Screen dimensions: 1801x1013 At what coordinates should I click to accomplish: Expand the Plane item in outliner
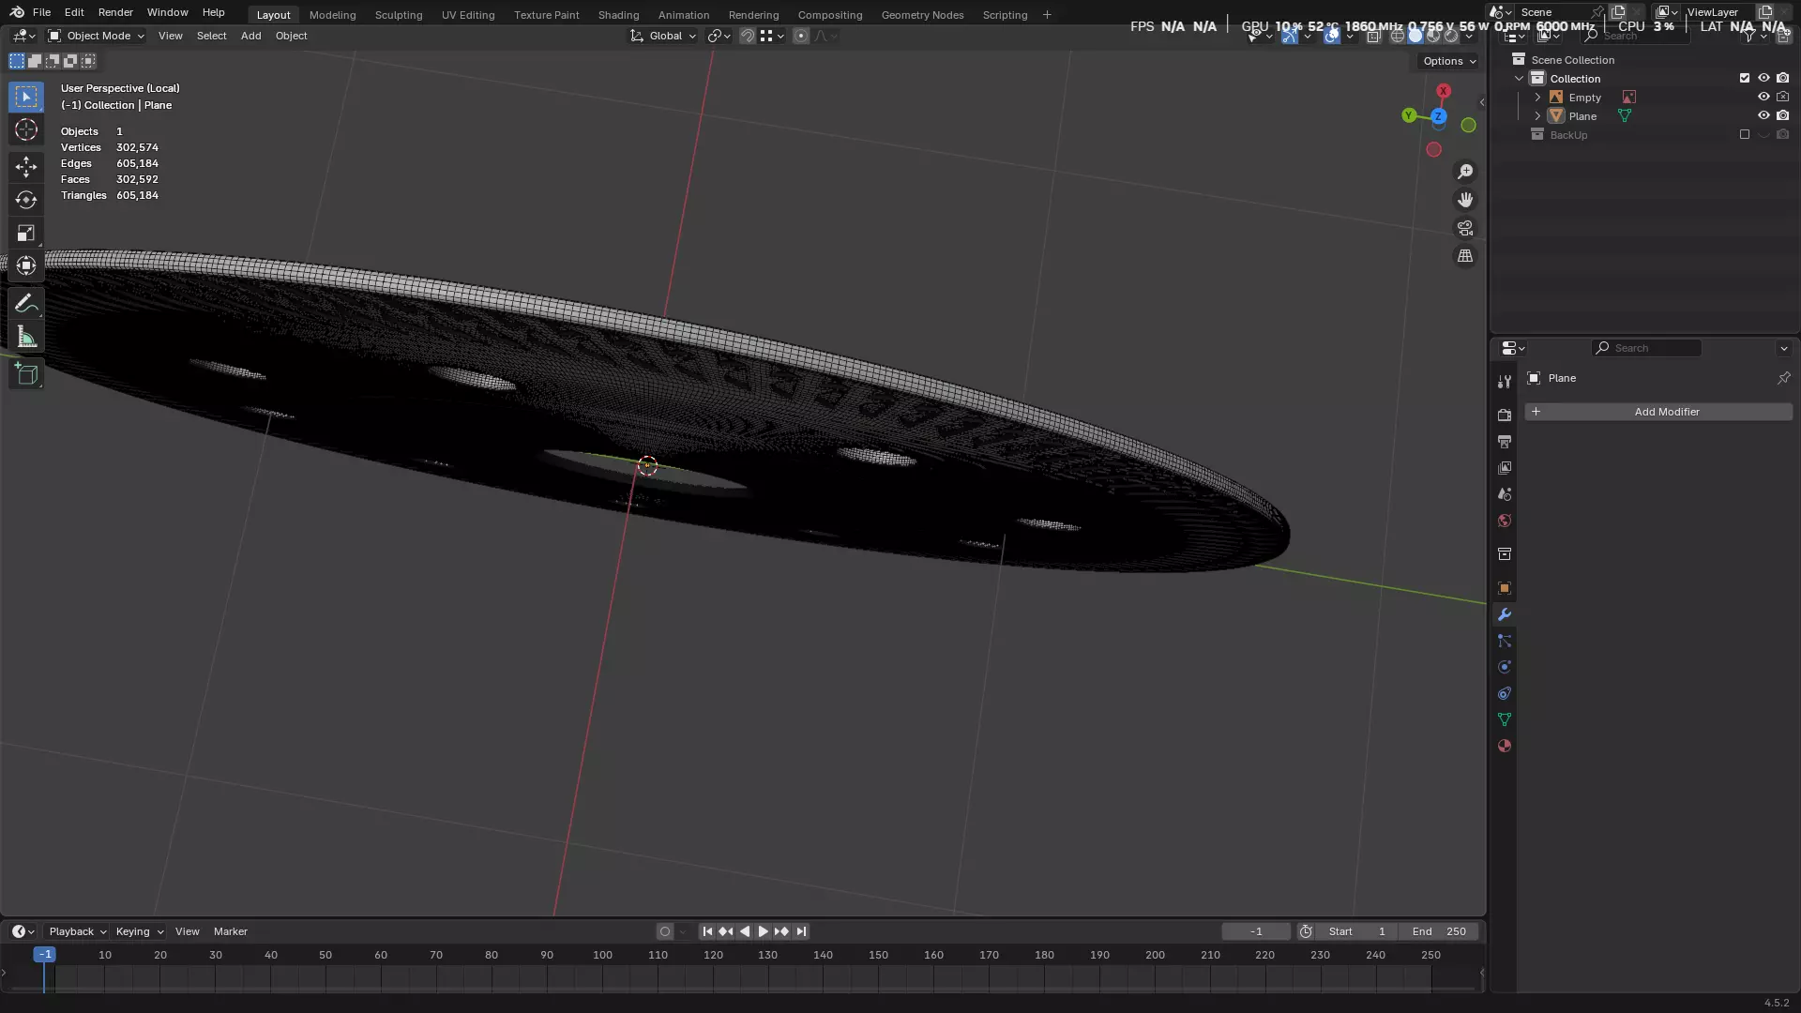1537,116
